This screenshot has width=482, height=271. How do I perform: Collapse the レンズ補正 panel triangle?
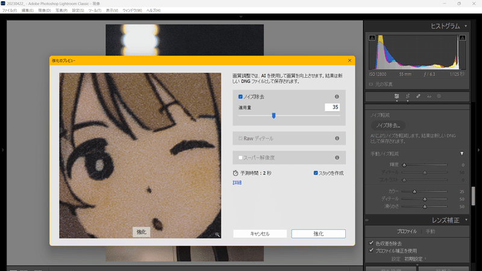pyautogui.click(x=466, y=220)
